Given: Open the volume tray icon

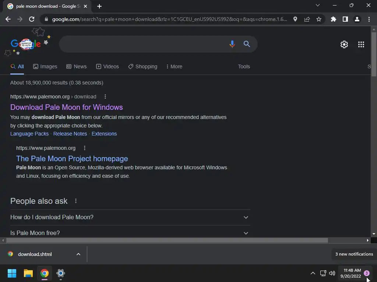Looking at the screenshot, I should [332, 273].
